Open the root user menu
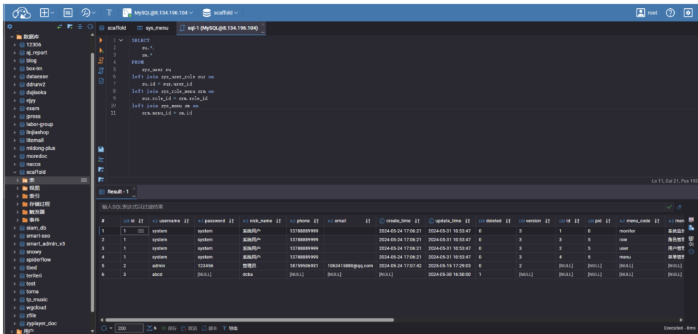The height and width of the screenshot is (334, 698). pyautogui.click(x=647, y=13)
